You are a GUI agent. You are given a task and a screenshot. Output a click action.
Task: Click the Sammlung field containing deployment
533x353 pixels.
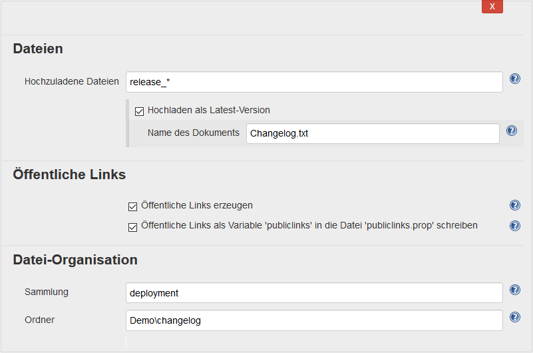point(314,293)
